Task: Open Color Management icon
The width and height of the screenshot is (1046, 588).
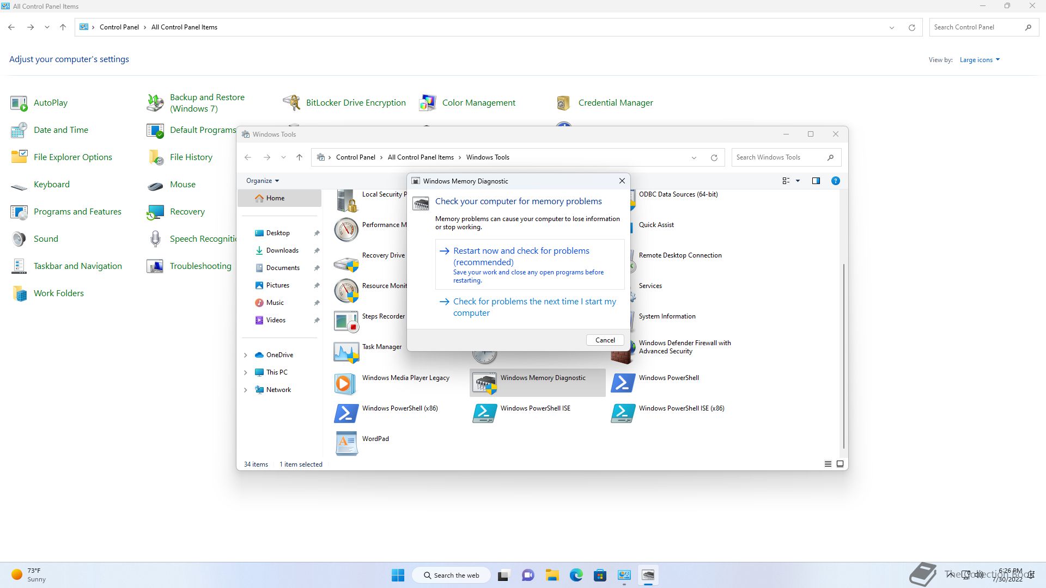Action: click(x=428, y=103)
